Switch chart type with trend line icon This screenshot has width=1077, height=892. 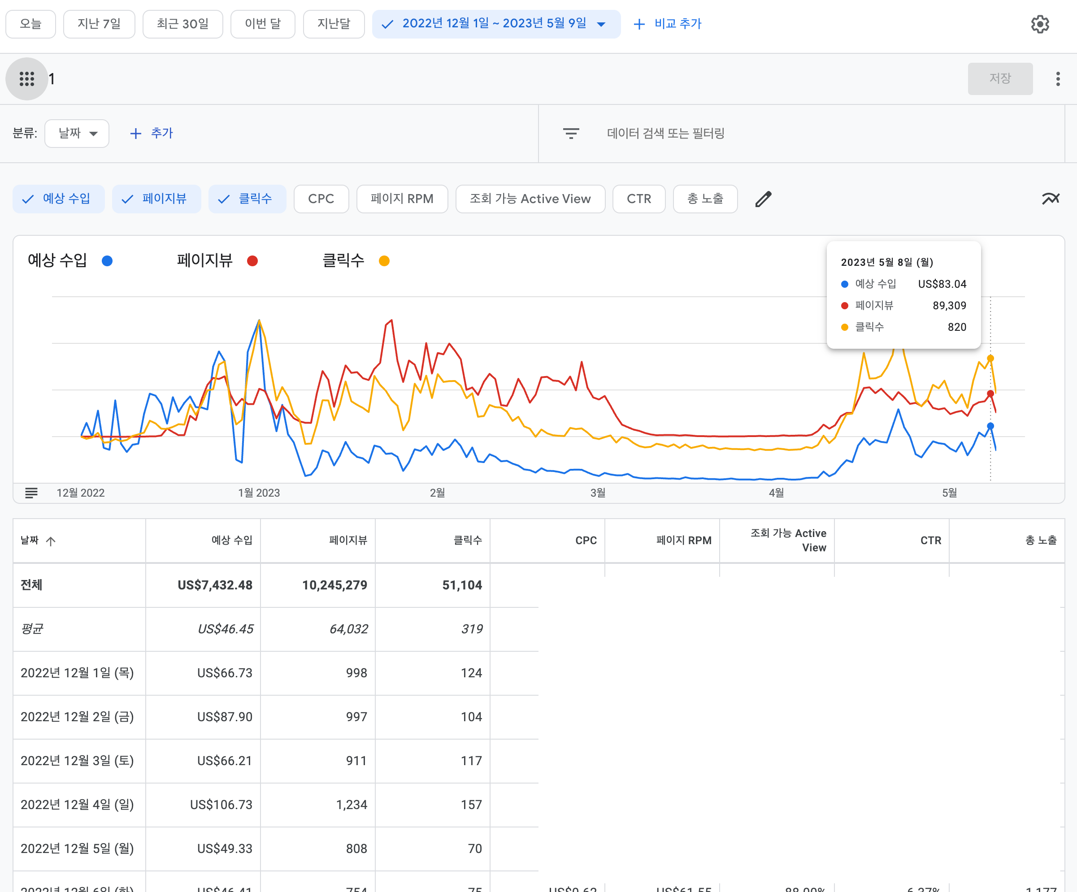pyautogui.click(x=1051, y=199)
